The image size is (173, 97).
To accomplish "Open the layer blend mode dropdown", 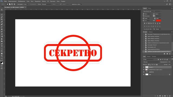I will (x=151, y=62).
